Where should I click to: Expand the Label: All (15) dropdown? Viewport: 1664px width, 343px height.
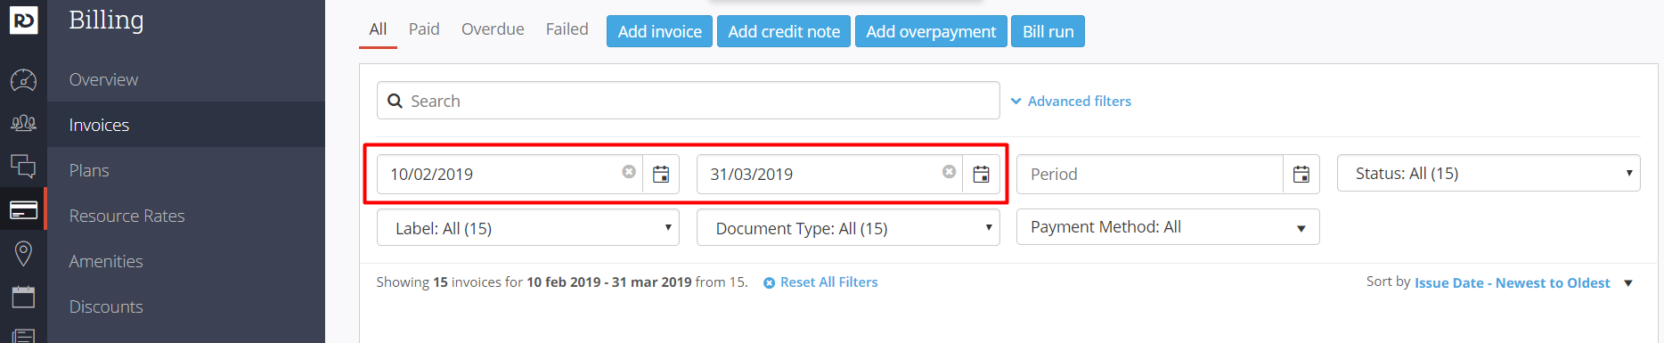[528, 228]
